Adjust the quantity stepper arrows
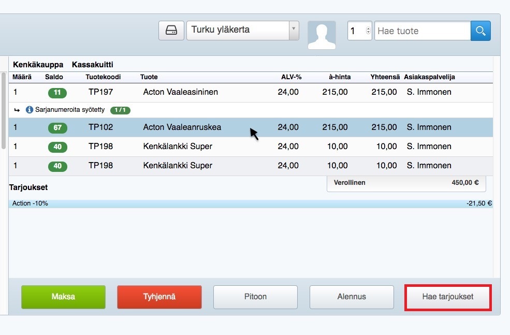 coord(368,31)
